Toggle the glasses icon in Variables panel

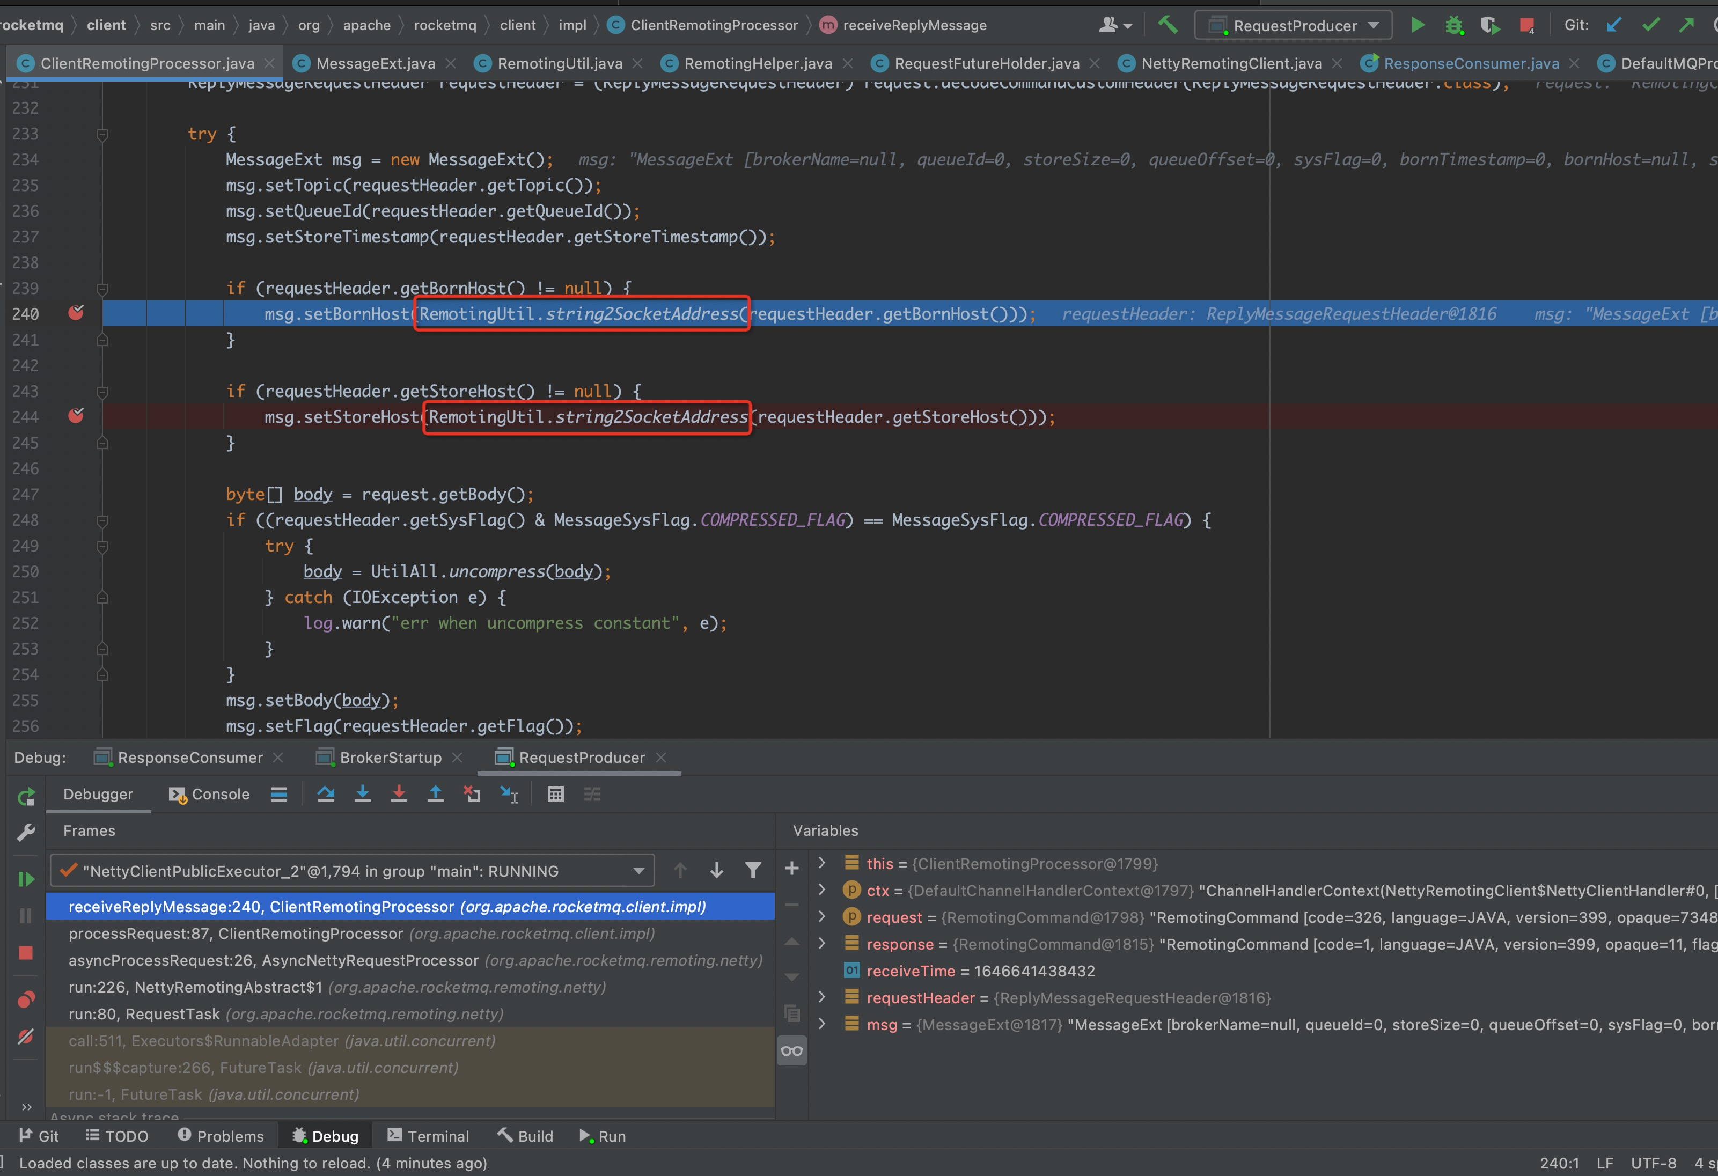click(x=792, y=1051)
